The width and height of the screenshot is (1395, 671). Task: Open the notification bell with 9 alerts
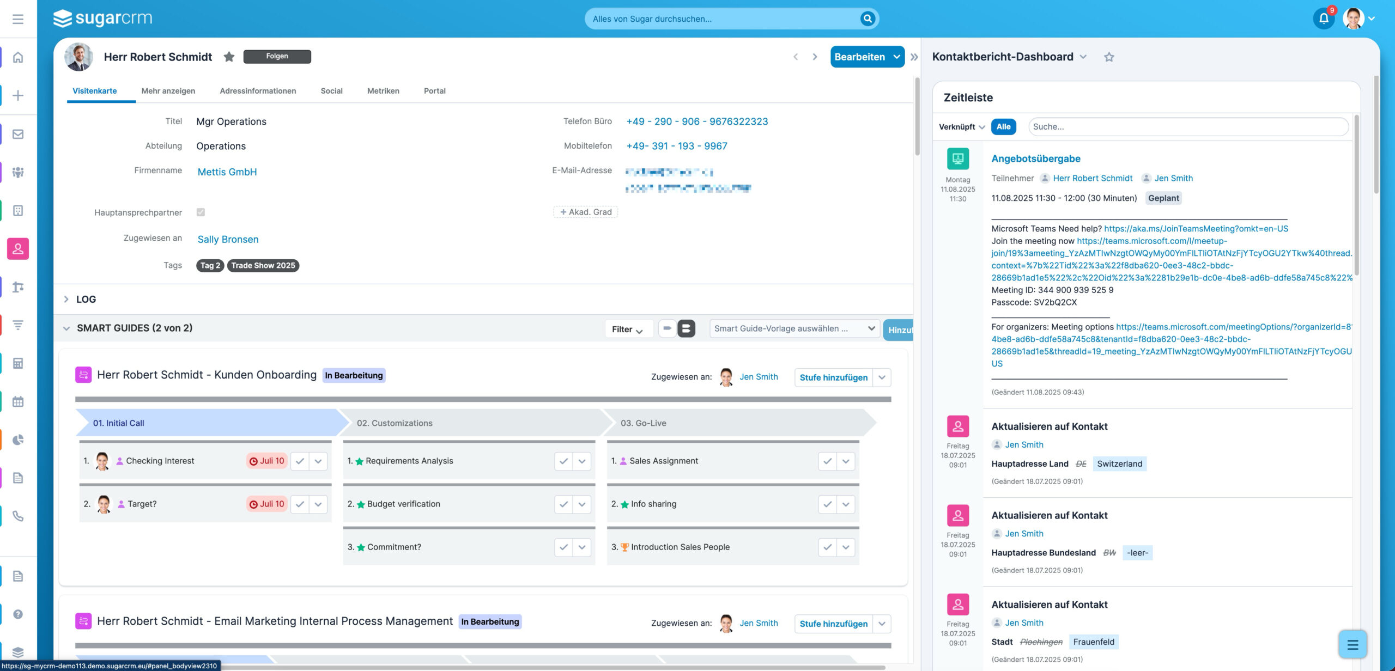pyautogui.click(x=1324, y=19)
